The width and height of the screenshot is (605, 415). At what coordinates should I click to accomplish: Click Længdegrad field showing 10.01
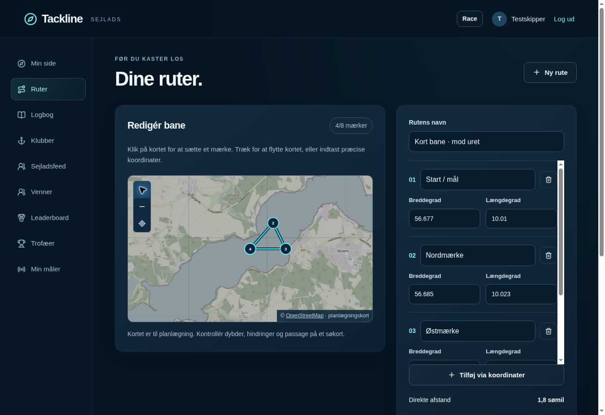(x=521, y=219)
